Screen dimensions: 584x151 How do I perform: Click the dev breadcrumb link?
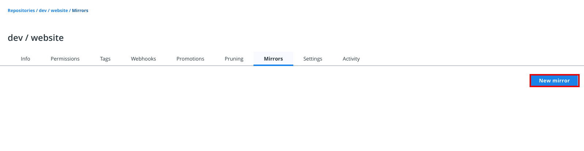click(x=43, y=11)
